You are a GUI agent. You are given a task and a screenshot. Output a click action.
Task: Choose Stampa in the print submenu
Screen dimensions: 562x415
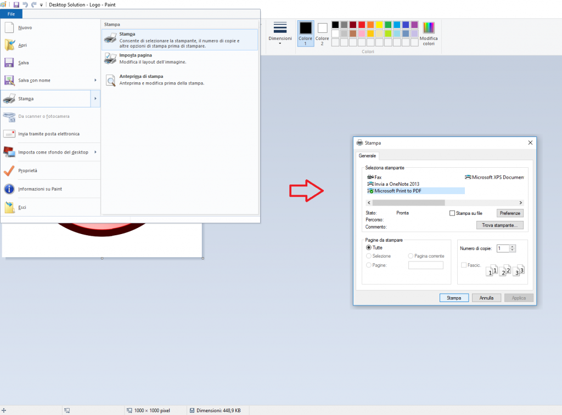[180, 39]
